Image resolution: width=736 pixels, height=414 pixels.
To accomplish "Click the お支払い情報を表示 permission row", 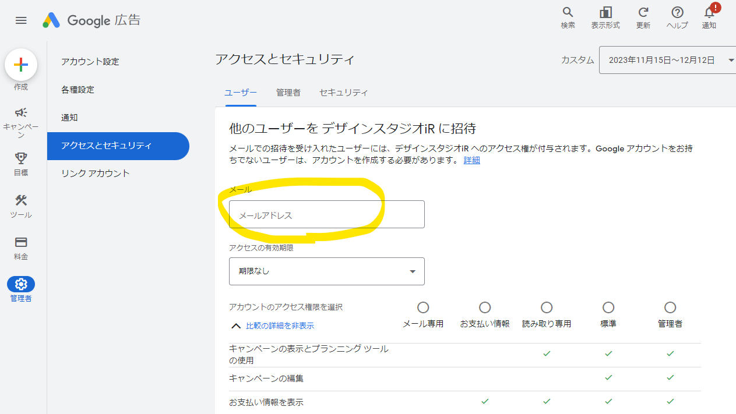I will (x=464, y=402).
